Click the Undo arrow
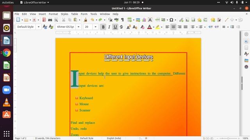This screenshot has height=140, width=250. click(x=92, y=20)
